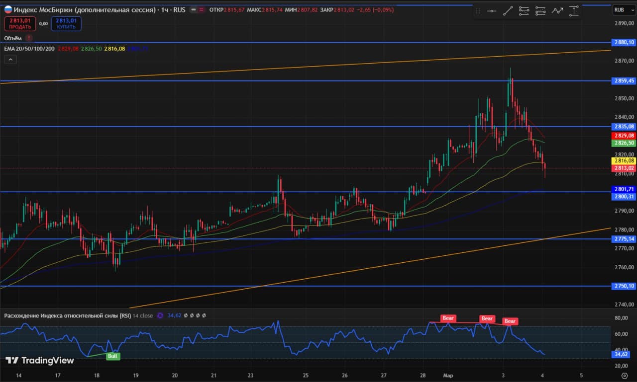Click the red 2829,08 EMA price label
This screenshot has width=637, height=382.
tap(624, 136)
